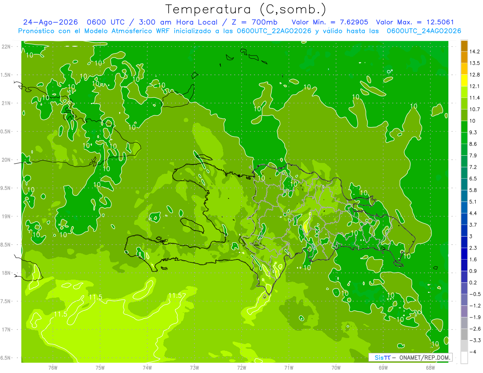
Task: Click the 74W longitude axis label
Action: click(147, 368)
